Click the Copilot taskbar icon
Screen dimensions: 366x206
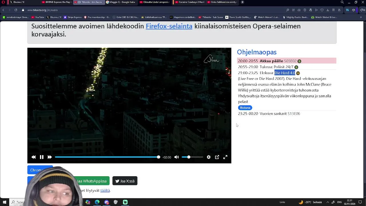pyautogui.click(x=88, y=202)
